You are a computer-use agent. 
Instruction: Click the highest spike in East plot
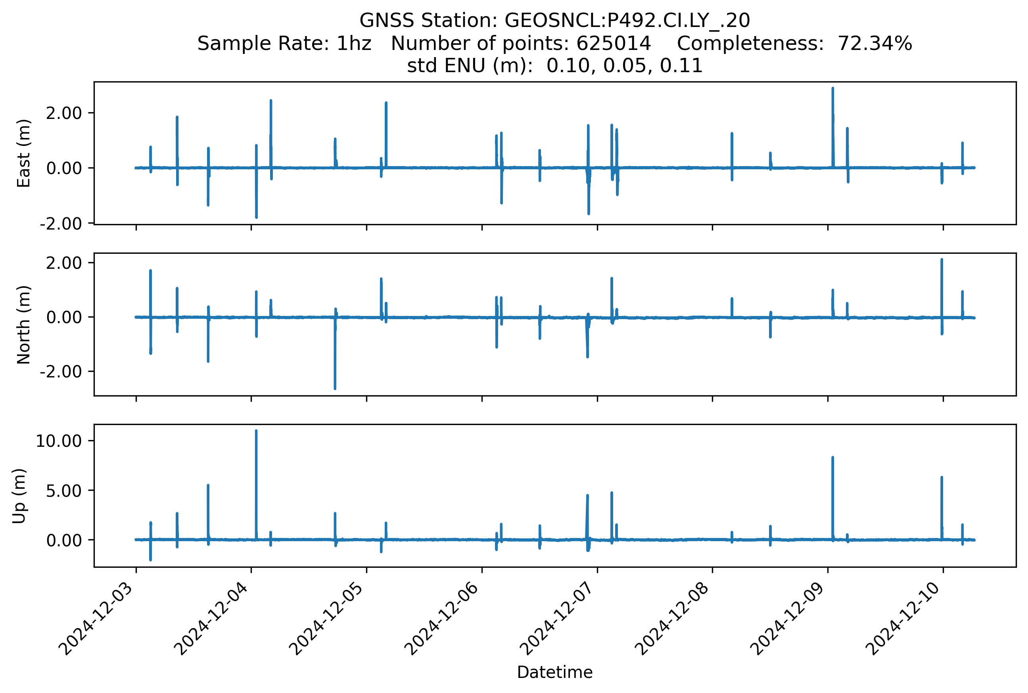[832, 95]
